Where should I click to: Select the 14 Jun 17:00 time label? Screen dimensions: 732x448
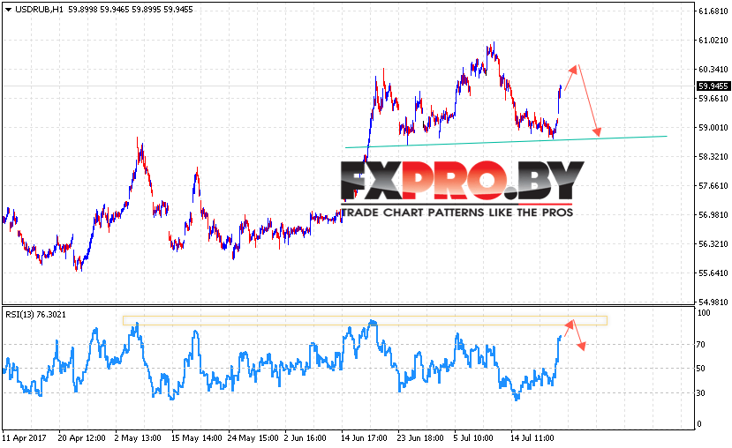[x=364, y=438]
